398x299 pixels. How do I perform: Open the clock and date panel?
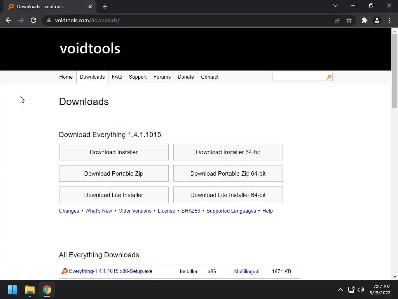point(380,290)
